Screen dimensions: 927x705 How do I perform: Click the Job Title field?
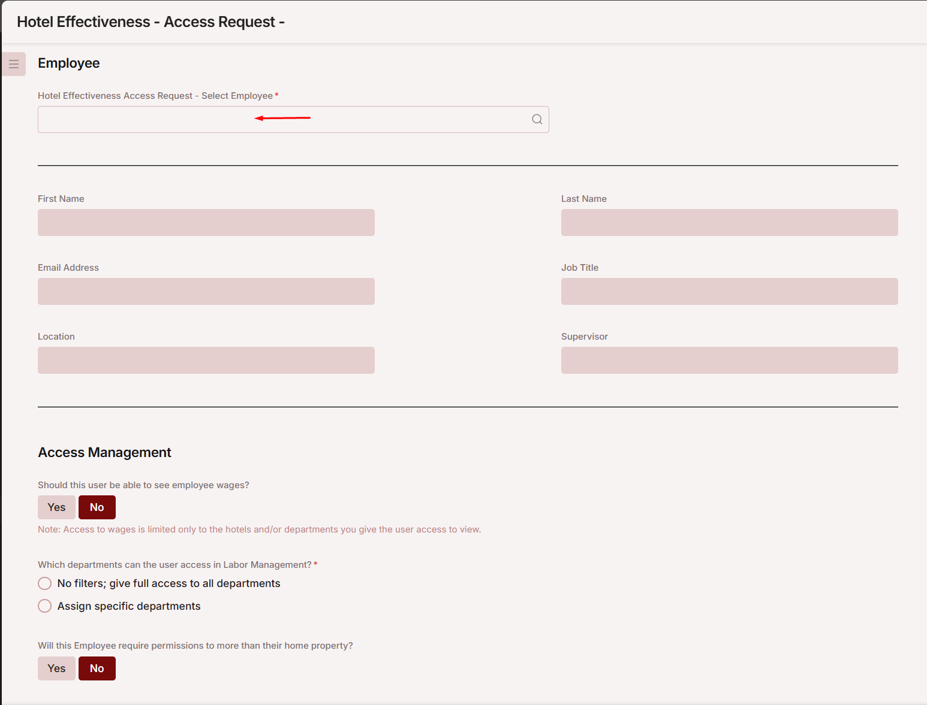point(729,291)
